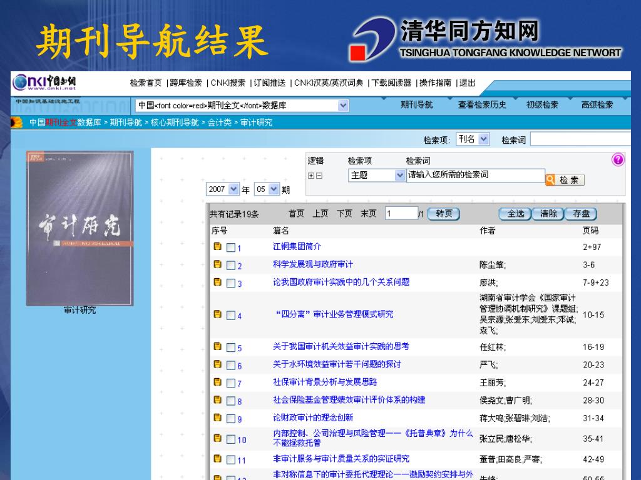This screenshot has height=480, width=641.
Task: Switch to the 高级检索 tab
Action: pos(597,105)
